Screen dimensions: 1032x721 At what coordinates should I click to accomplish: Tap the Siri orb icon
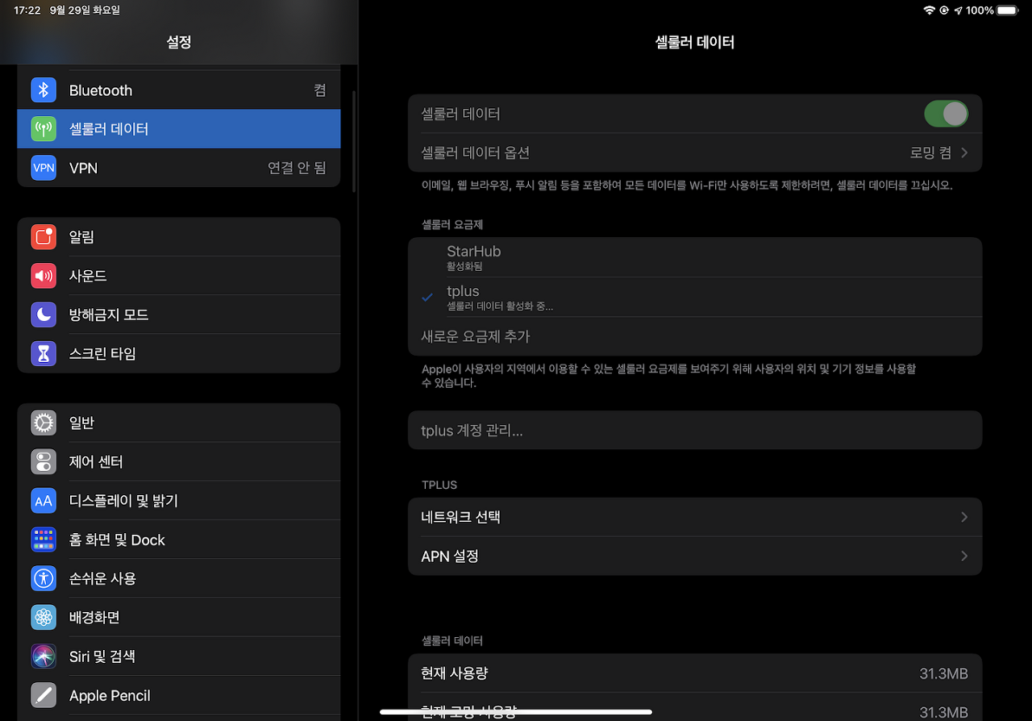44,656
